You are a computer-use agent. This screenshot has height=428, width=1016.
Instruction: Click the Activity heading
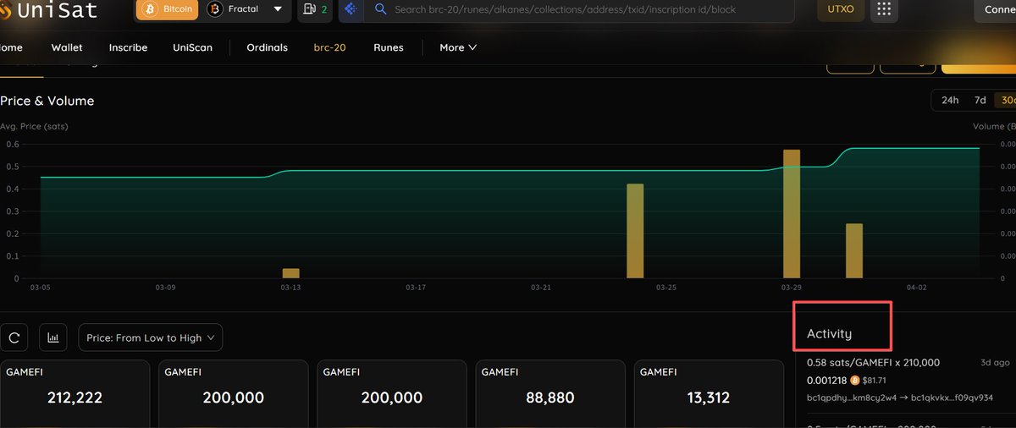(x=829, y=333)
